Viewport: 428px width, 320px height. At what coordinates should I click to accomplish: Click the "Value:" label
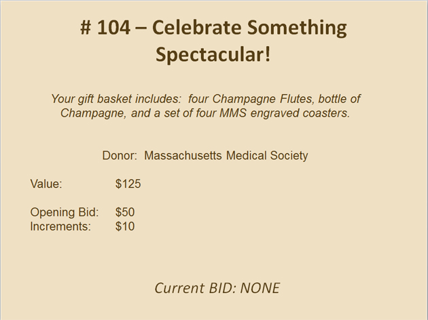[46, 184]
